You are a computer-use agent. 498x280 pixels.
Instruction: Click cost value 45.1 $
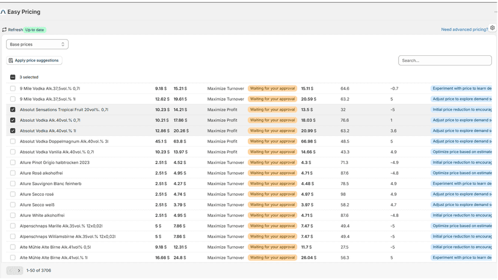point(161,141)
